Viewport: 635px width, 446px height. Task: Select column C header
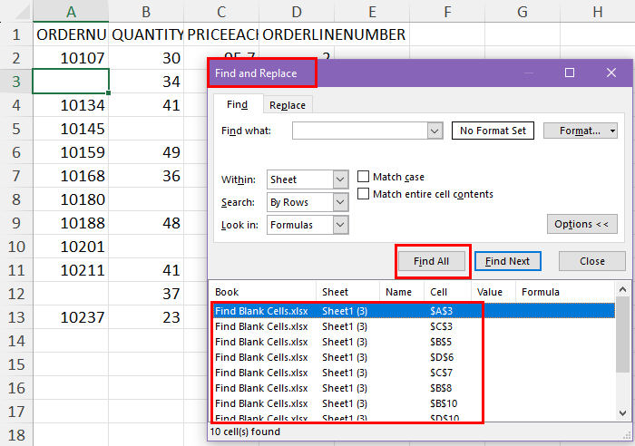coord(221,12)
